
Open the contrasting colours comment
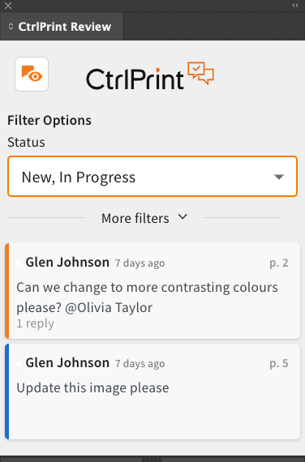pyautogui.click(x=152, y=291)
